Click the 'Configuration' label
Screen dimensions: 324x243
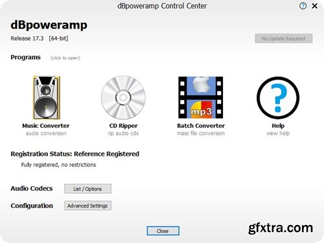[32, 206]
